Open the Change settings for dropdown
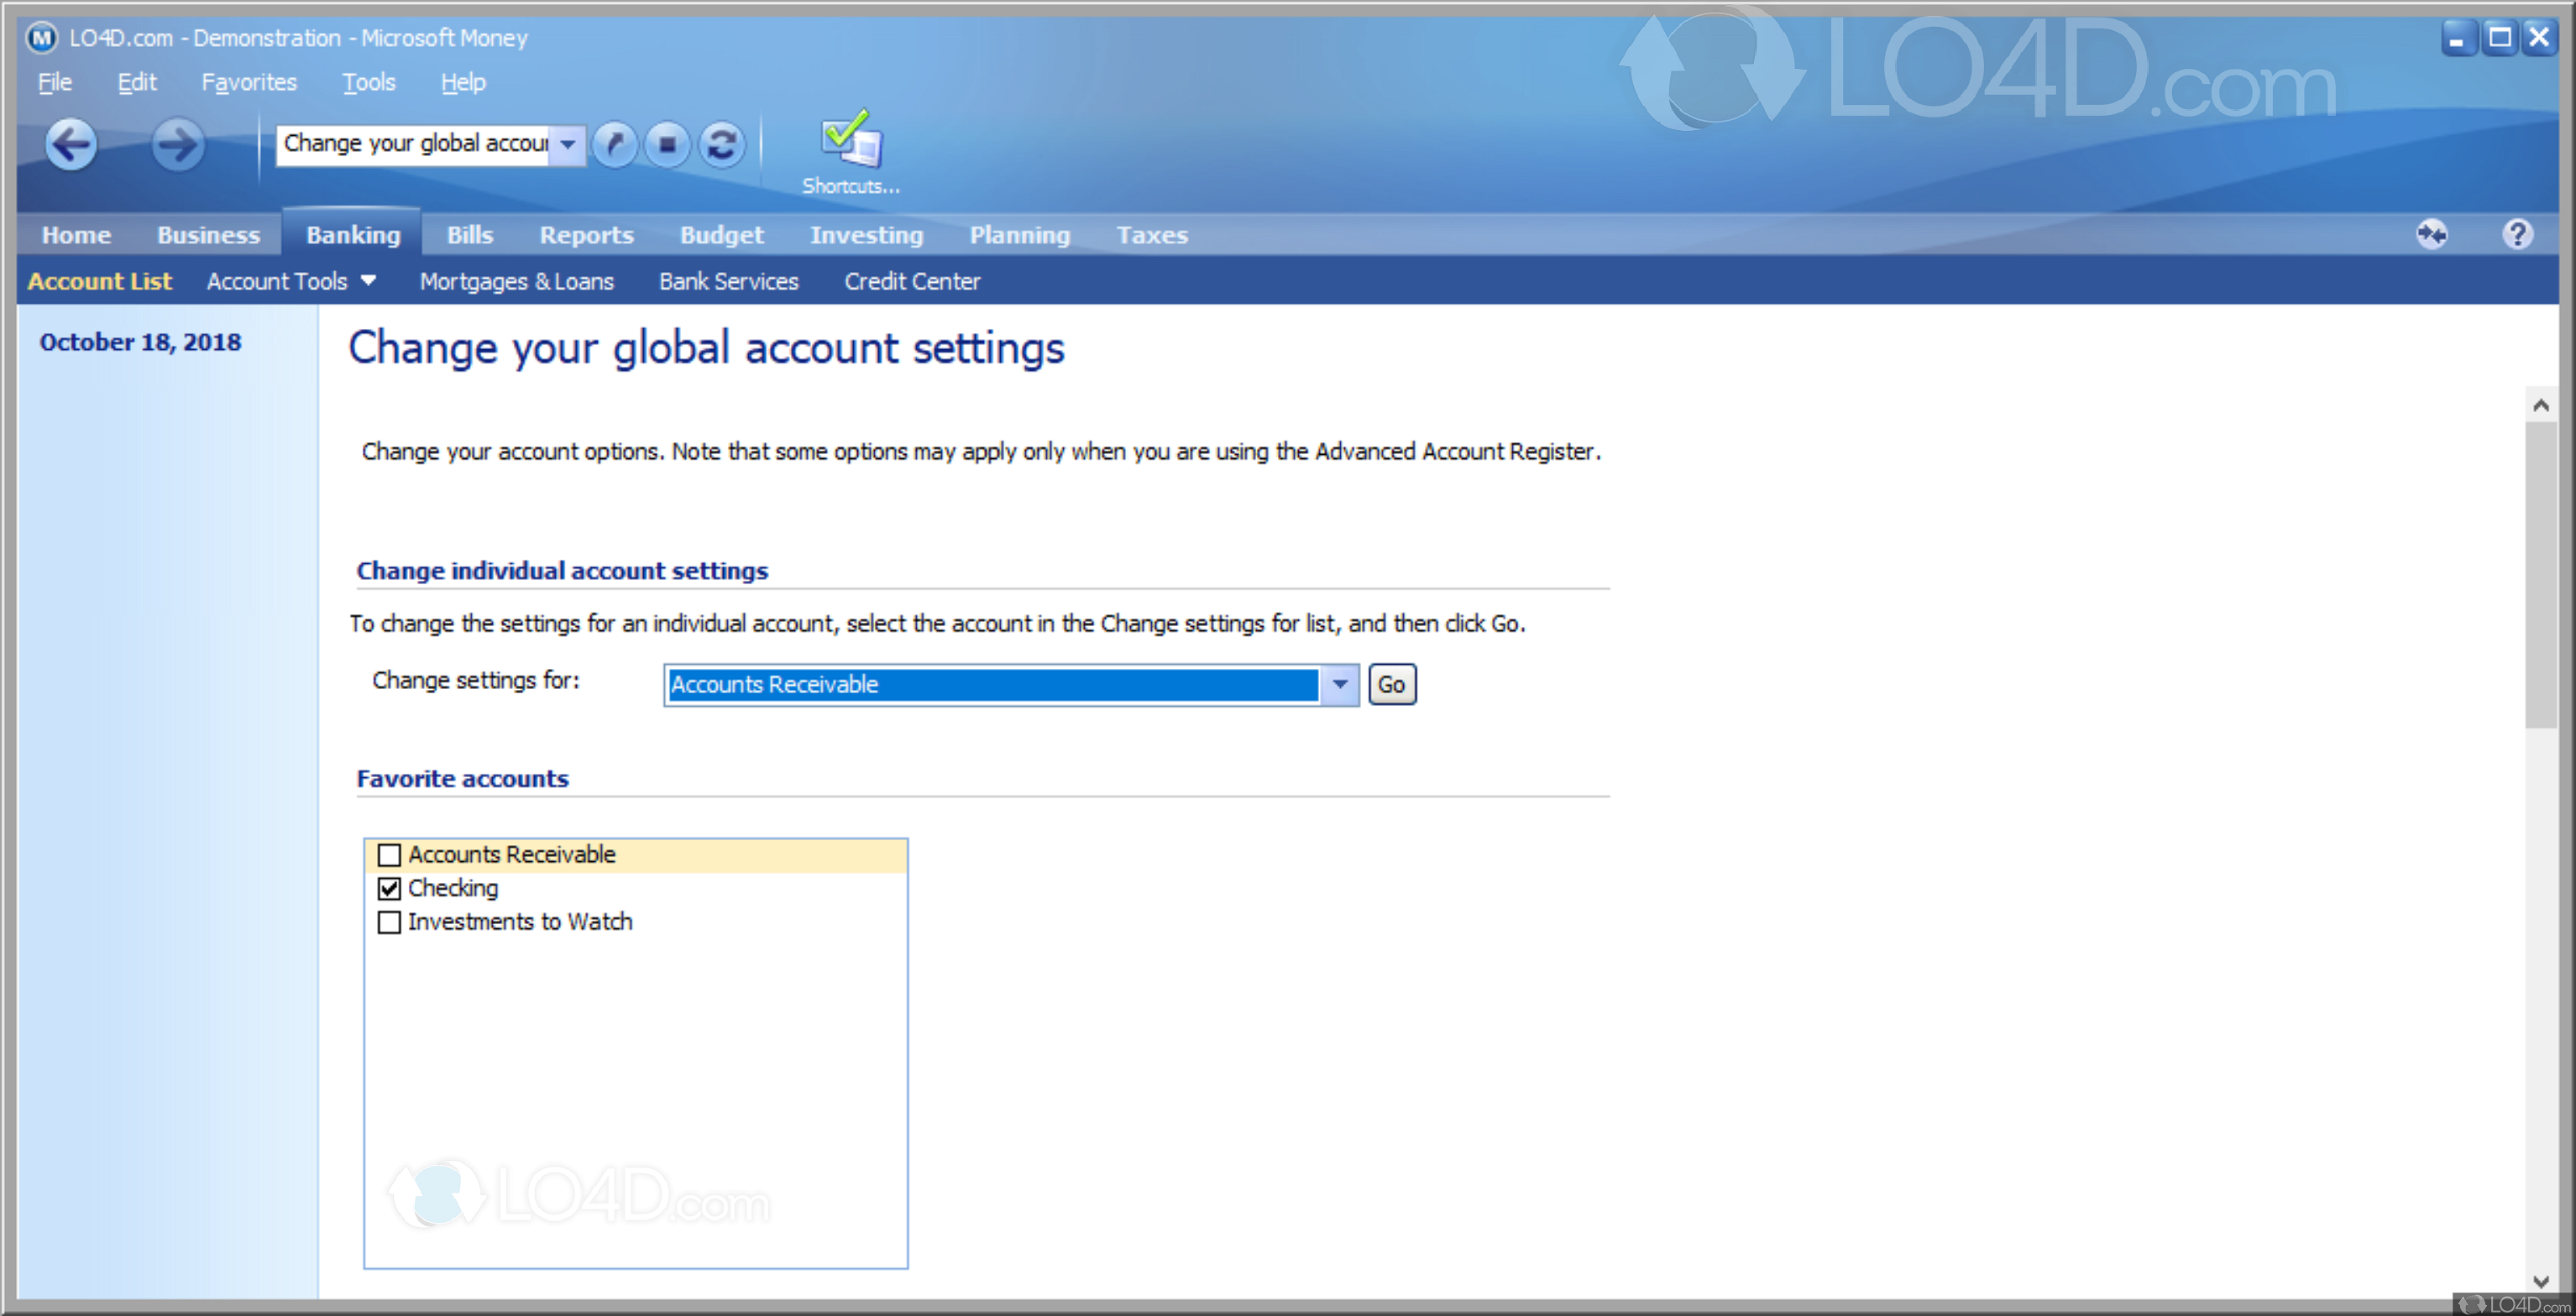This screenshot has height=1316, width=2576. [x=1339, y=685]
